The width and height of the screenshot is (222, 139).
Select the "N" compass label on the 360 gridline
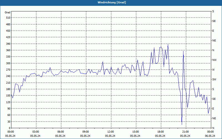click(213, 50)
